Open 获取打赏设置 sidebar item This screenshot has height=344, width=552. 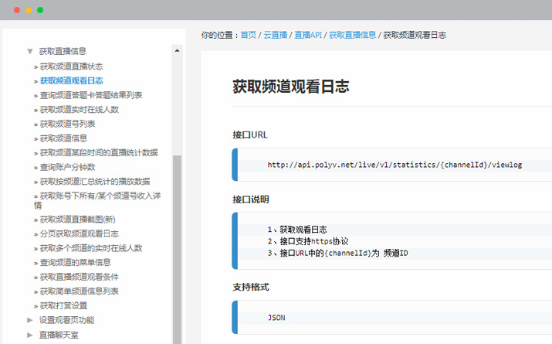pyautogui.click(x=63, y=305)
